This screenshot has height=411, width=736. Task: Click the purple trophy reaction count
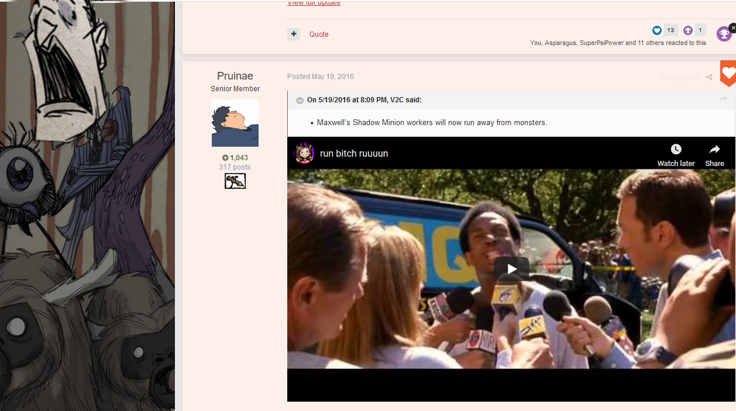click(x=694, y=30)
